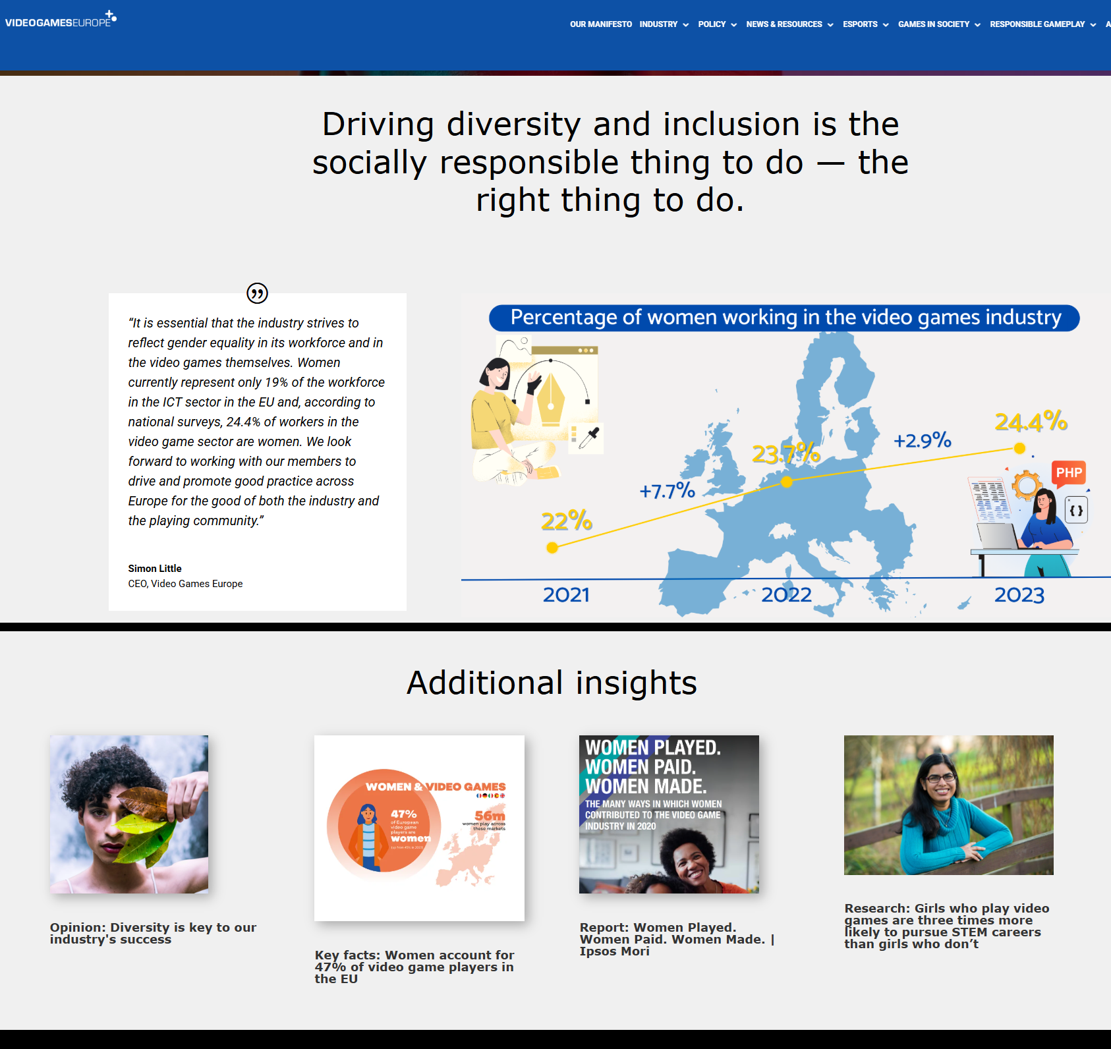Open the person-with-leaf thumbnail image
1111x1049 pixels.
point(129,814)
